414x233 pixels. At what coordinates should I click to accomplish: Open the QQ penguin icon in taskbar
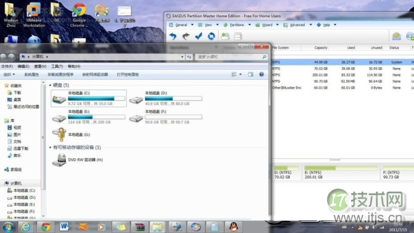(233, 227)
